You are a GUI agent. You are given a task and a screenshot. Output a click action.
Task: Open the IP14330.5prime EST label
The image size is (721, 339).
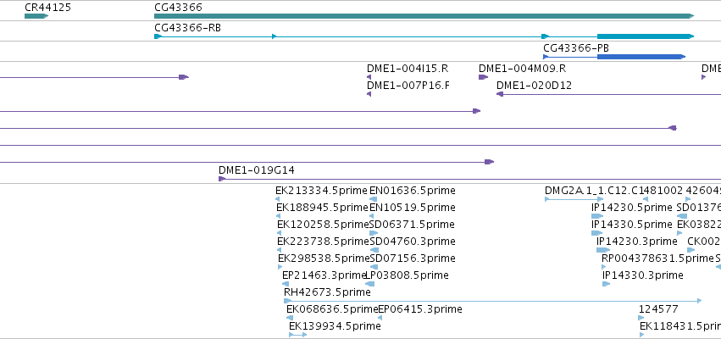(632, 225)
